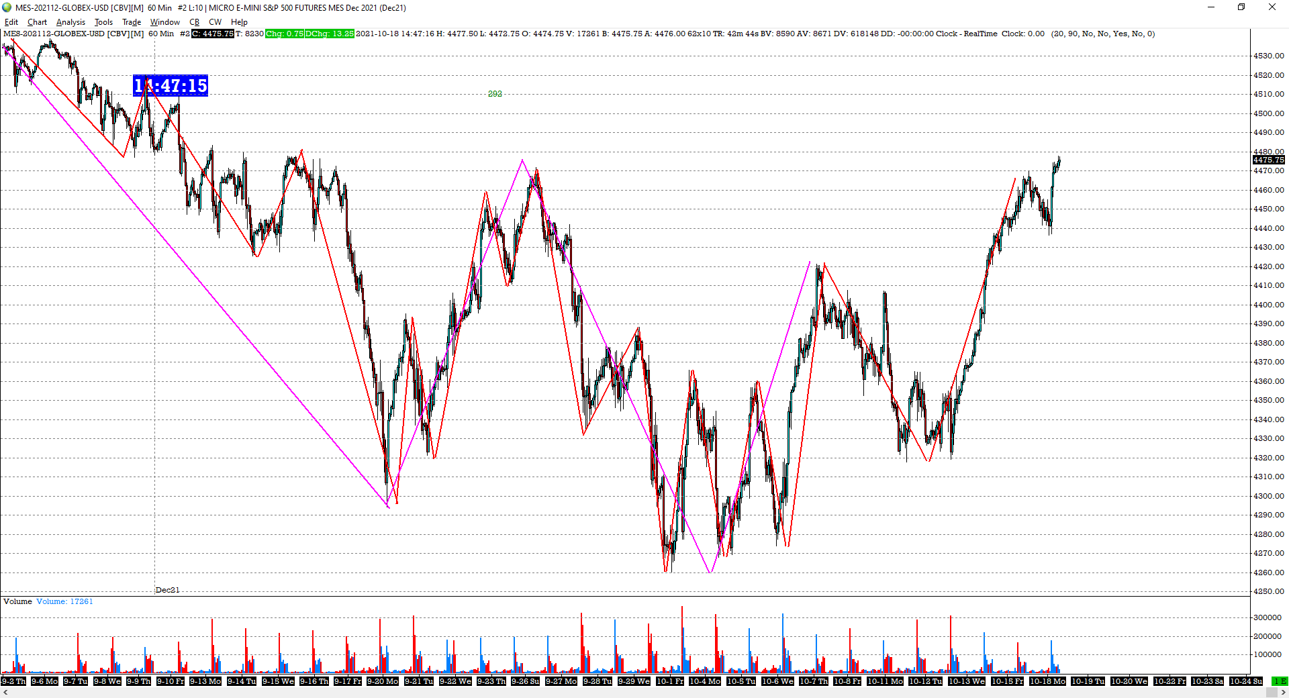Click the 4300.00 price scale label
This screenshot has width=1289, height=698.
tap(1268, 496)
